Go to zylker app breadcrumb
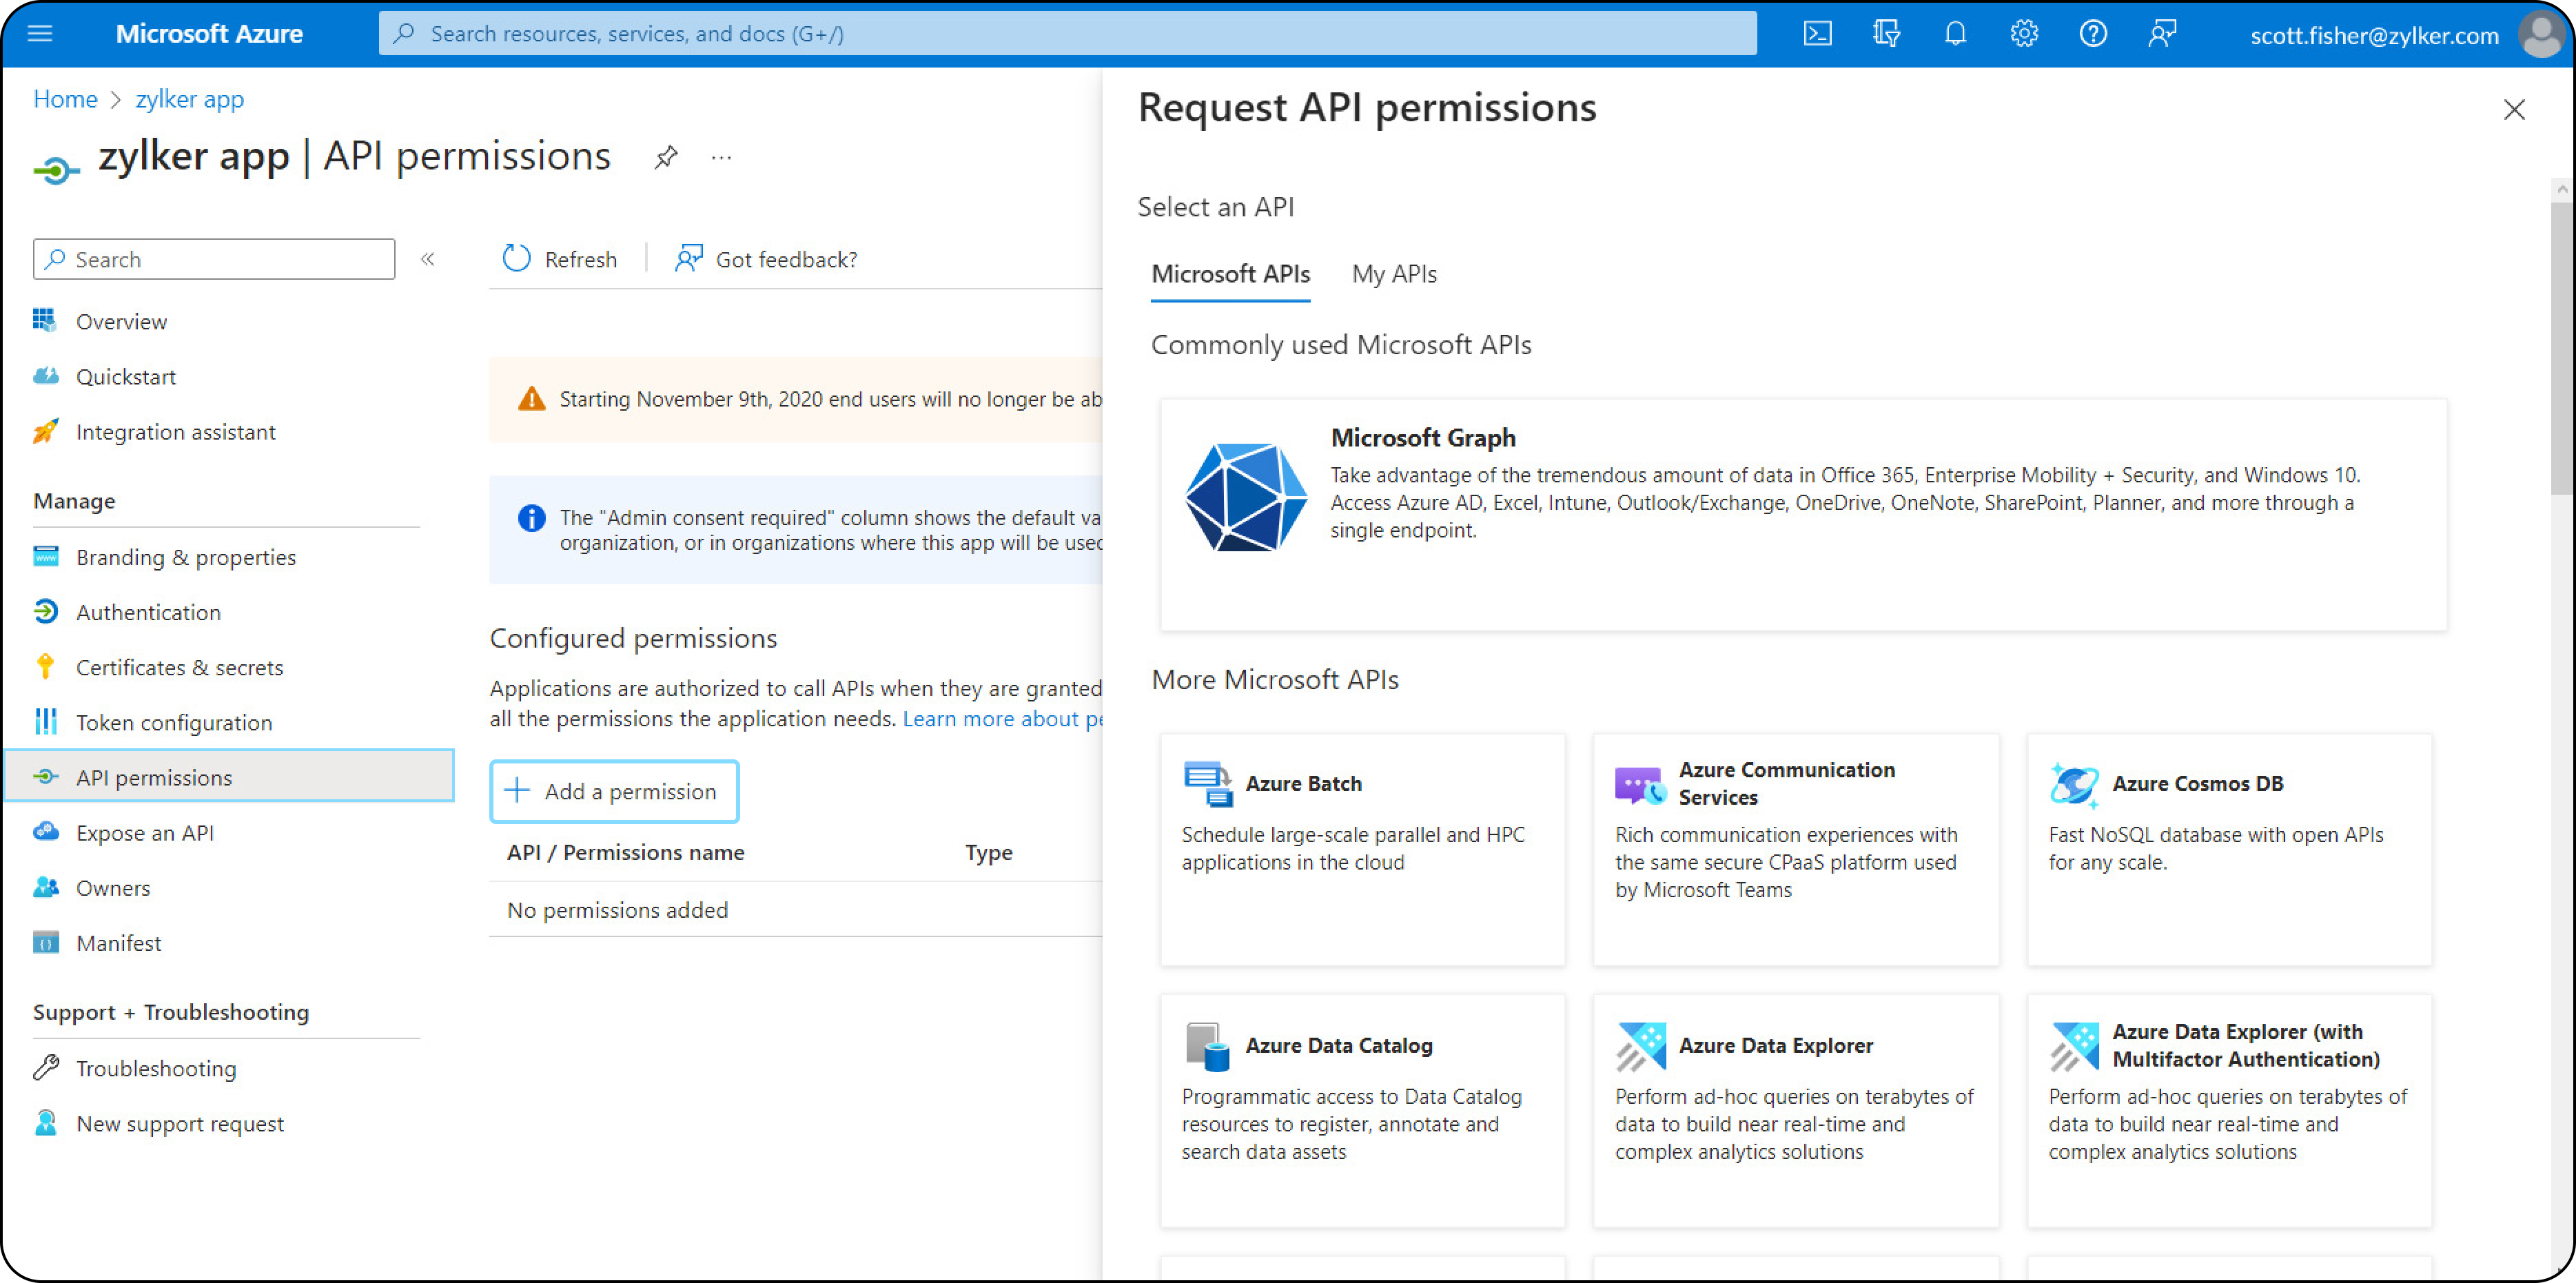This screenshot has width=2576, height=1283. point(189,99)
